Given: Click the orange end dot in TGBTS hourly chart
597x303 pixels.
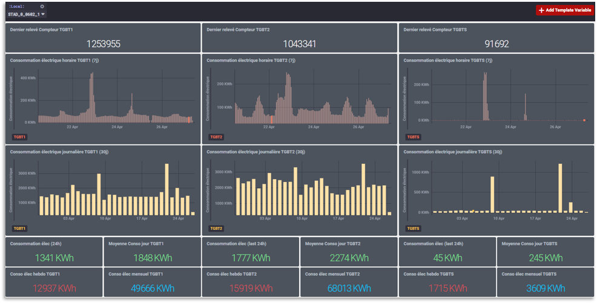Looking at the screenshot, I should pyautogui.click(x=584, y=120).
